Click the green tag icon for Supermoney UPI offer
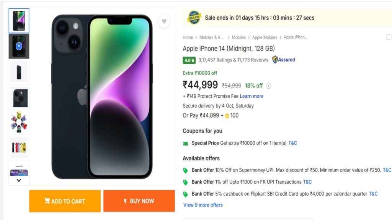The height and width of the screenshot is (220, 392). (186, 170)
